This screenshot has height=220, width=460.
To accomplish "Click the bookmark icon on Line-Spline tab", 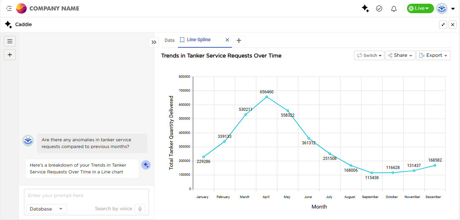I will tap(182, 40).
